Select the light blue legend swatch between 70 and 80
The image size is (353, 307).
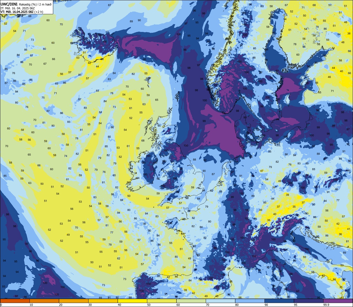coord(220,301)
